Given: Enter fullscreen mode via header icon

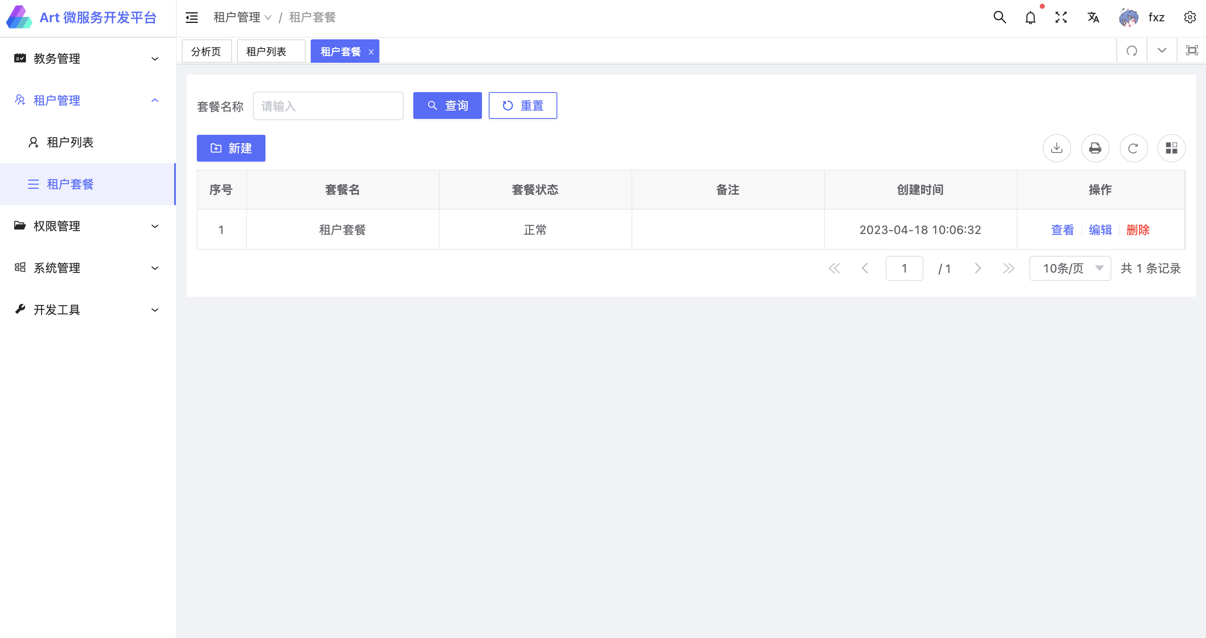Looking at the screenshot, I should point(1061,17).
